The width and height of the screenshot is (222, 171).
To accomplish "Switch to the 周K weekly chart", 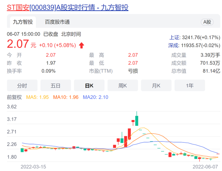I will pyautogui.click(x=123, y=85).
